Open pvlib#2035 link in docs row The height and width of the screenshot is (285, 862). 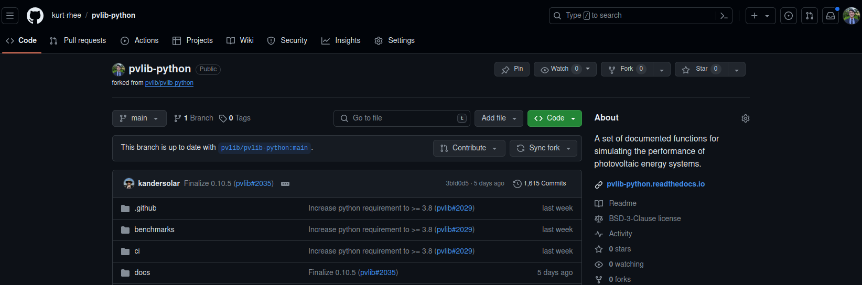[x=378, y=272]
